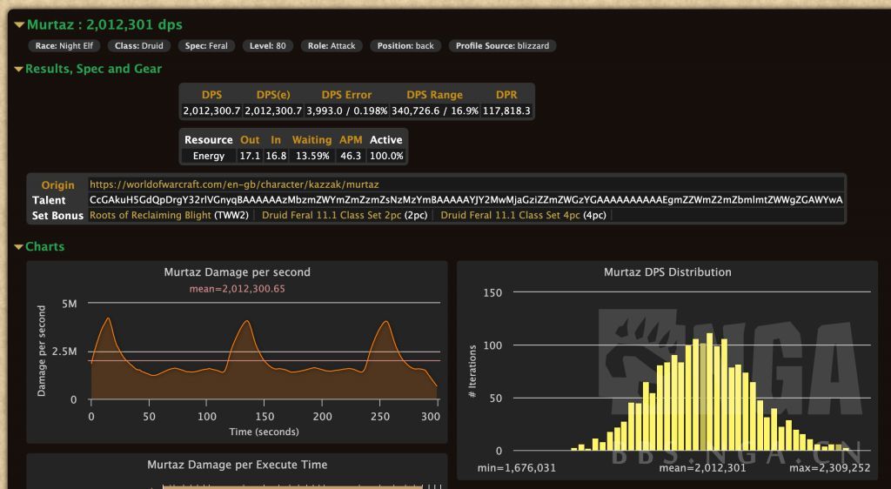The width and height of the screenshot is (891, 489).
Task: Click the APM column header
Action: click(351, 140)
